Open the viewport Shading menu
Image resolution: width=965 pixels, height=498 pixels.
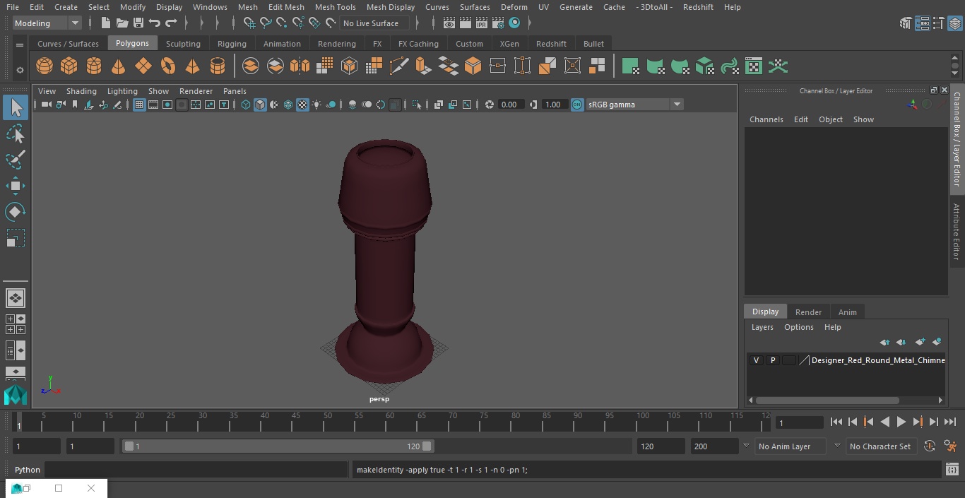click(x=81, y=91)
